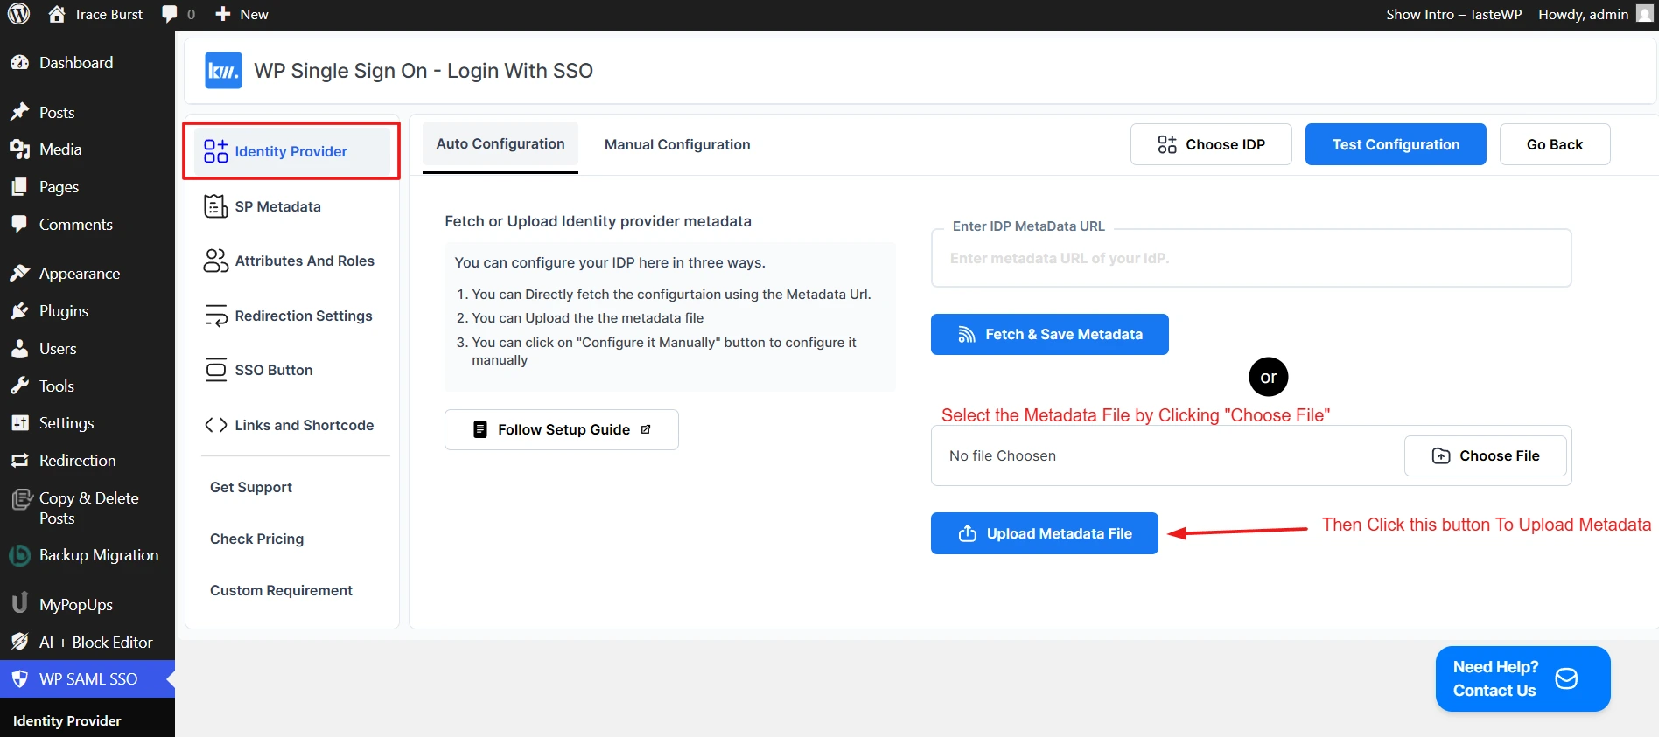Click the mail icon in Contact Us

[x=1566, y=678]
